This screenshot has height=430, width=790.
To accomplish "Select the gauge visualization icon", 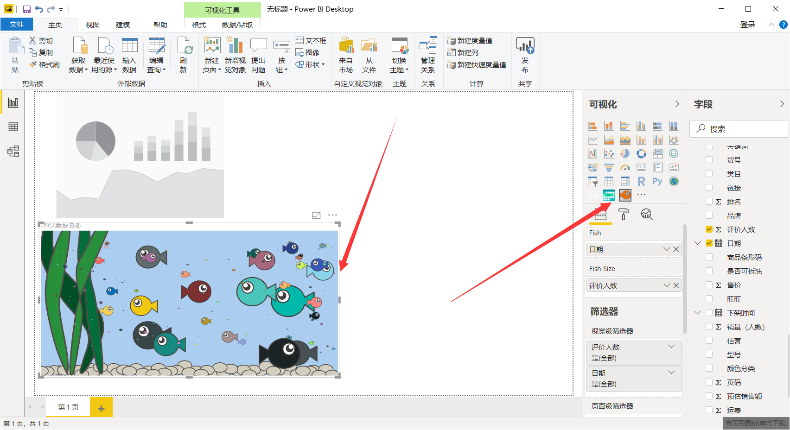I will point(625,167).
